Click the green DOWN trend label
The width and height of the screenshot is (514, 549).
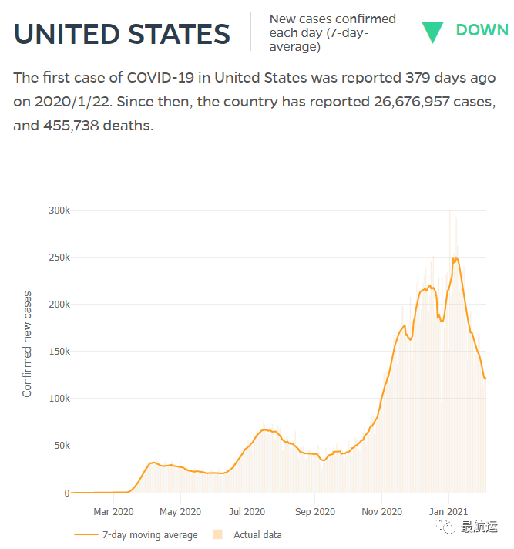pos(482,30)
